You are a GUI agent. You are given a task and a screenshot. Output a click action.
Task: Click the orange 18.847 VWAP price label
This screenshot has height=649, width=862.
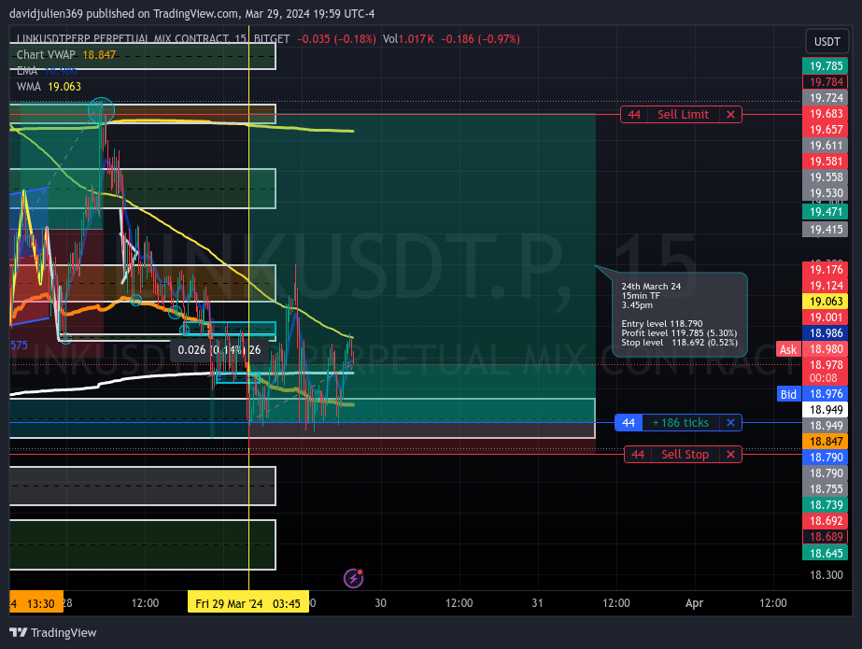coord(826,442)
